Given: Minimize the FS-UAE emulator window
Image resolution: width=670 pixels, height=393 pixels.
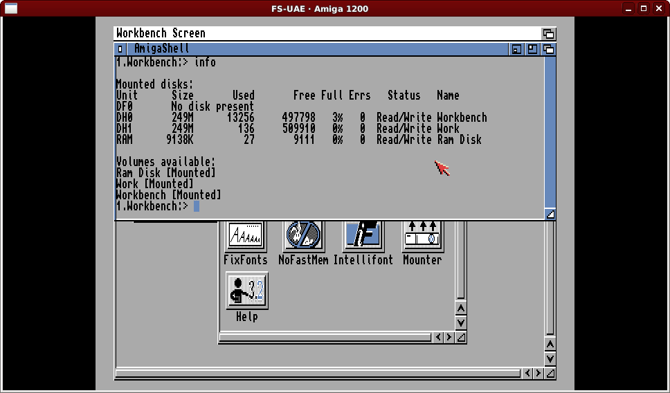Looking at the screenshot, I should pos(628,8).
